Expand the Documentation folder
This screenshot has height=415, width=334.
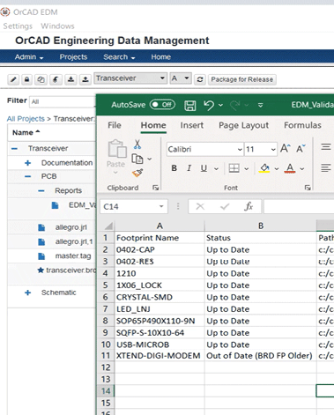click(28, 163)
